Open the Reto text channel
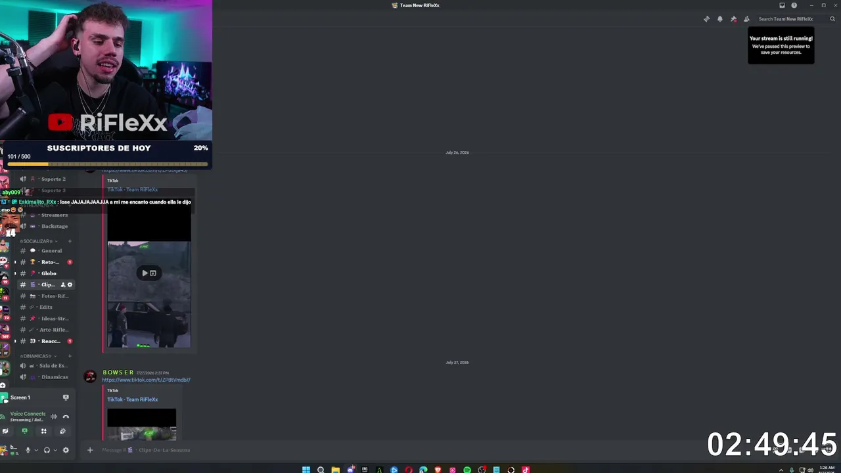The width and height of the screenshot is (841, 473). tap(46, 262)
